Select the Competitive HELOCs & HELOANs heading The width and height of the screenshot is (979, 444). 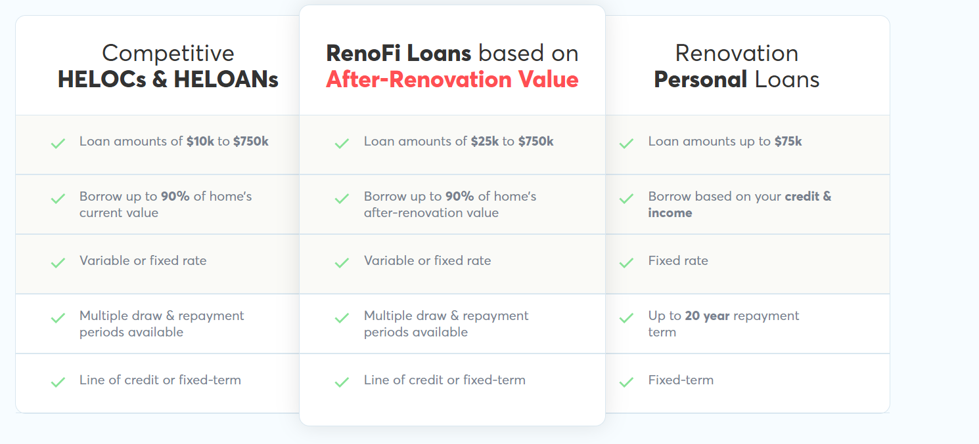click(x=168, y=66)
